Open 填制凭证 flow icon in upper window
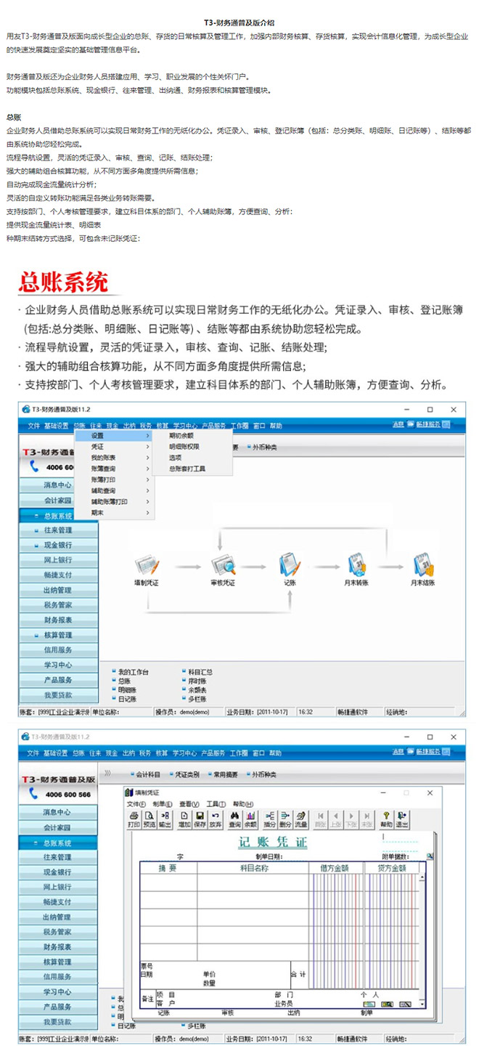This screenshot has width=479, height=1059. (147, 566)
